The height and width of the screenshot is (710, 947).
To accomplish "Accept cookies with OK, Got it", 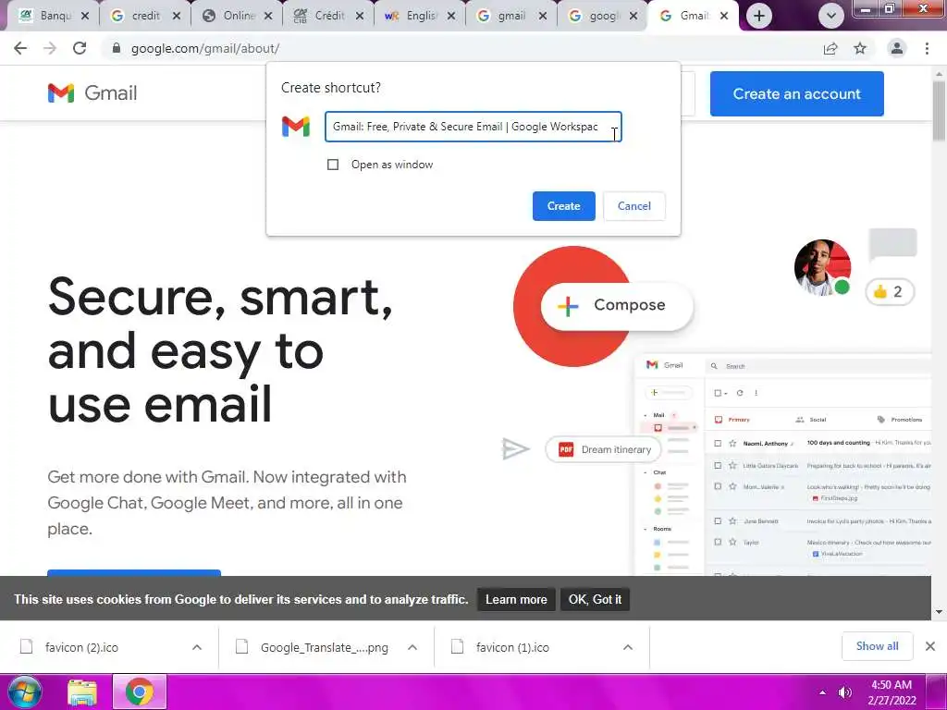I will [595, 599].
